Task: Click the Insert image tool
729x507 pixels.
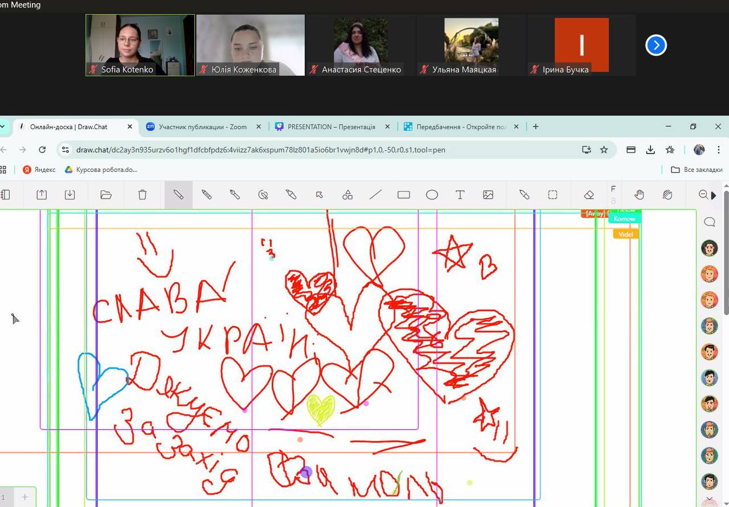Action: [488, 195]
